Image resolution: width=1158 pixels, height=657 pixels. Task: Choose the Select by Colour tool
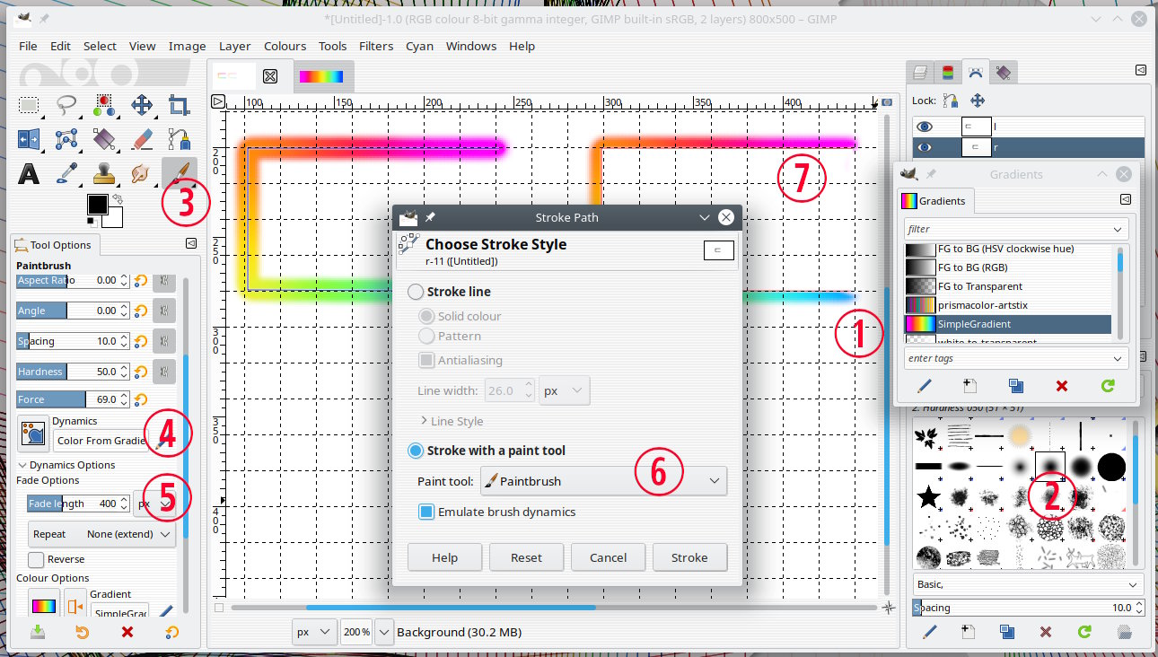(x=104, y=106)
